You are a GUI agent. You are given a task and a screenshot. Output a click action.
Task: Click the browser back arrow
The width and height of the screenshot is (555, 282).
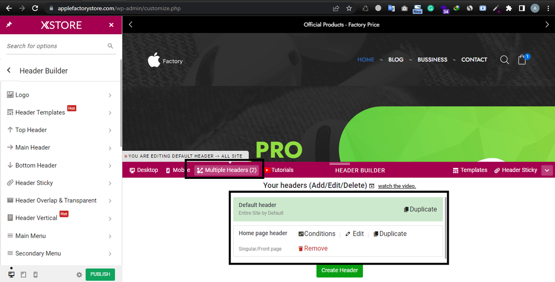(9, 8)
